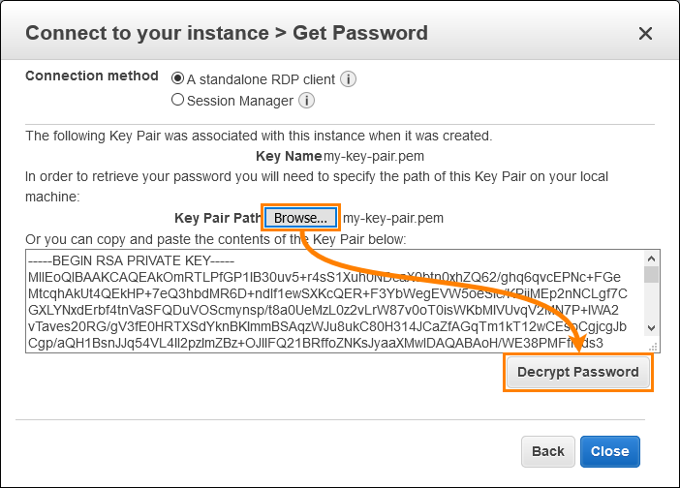The image size is (680, 488).
Task: Place cursor in the last visible key line
Action: click(315, 344)
